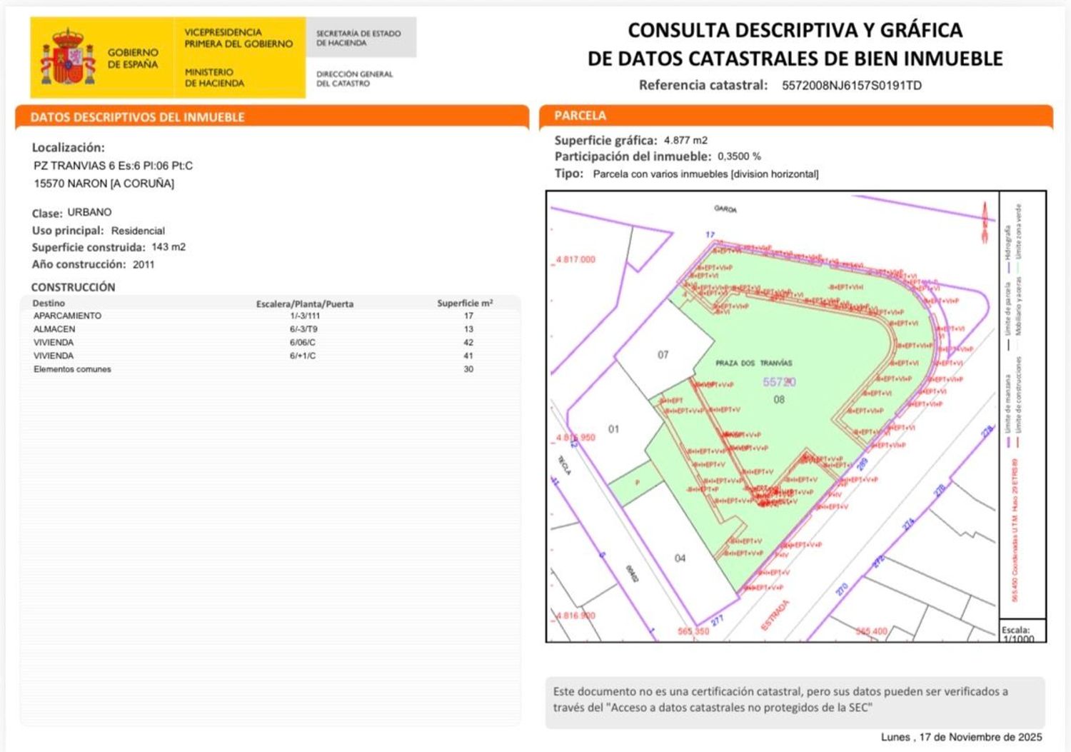Screen dimensions: 1071x752
Task: Click the '1/-3/111' location cell
Action: coord(305,316)
